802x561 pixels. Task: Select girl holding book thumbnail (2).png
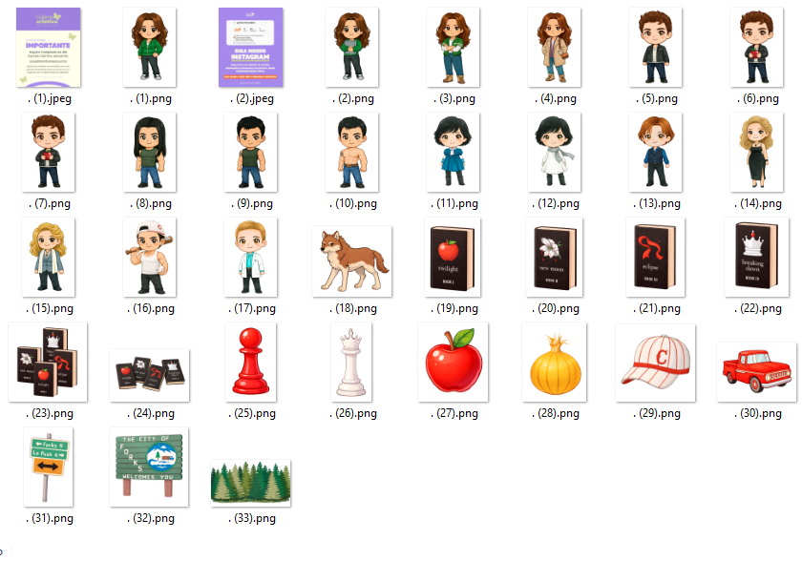(352, 47)
